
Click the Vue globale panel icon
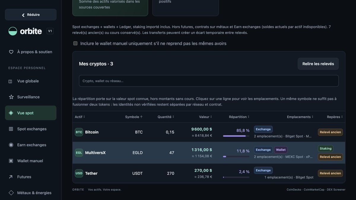point(10,81)
